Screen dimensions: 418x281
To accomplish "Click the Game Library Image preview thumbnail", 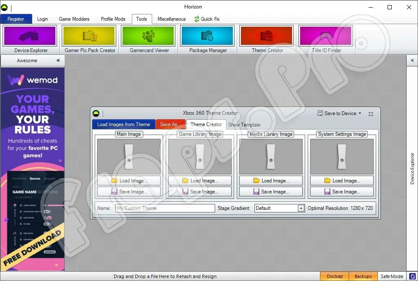I will point(199,157).
